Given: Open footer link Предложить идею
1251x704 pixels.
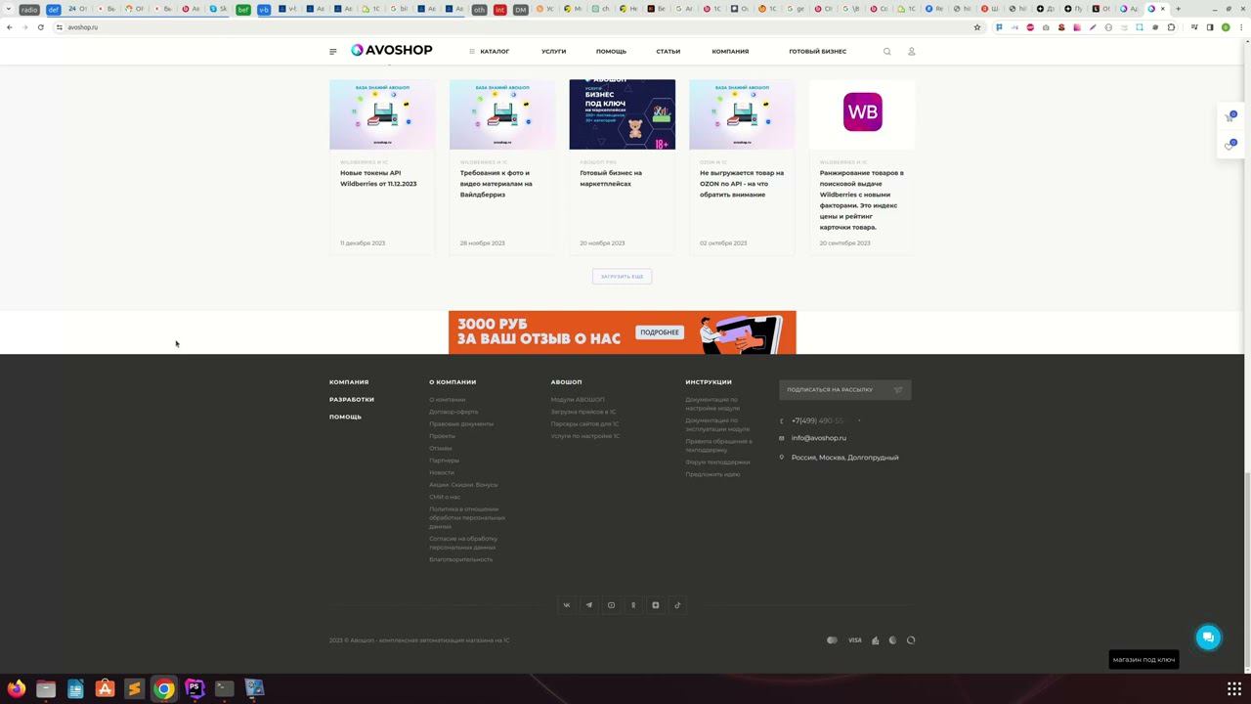Looking at the screenshot, I should (712, 474).
